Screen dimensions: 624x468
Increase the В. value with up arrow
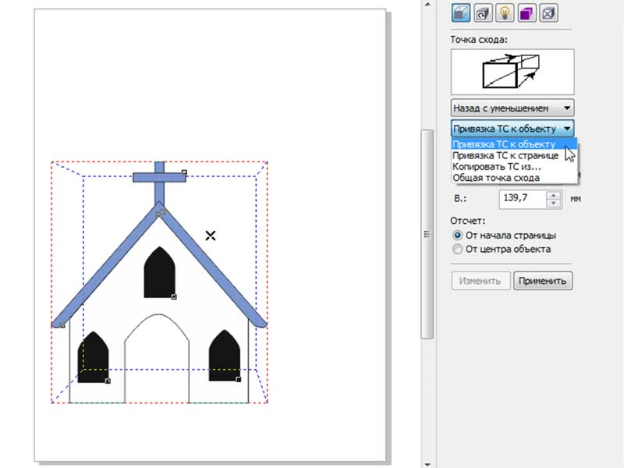tap(554, 195)
